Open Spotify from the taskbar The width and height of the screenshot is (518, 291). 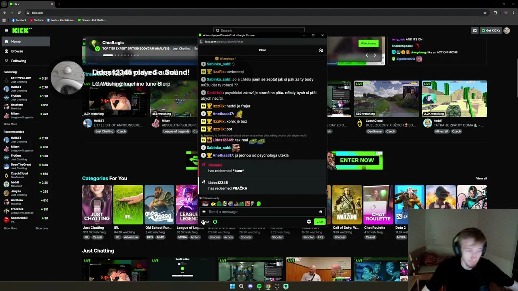coord(259,286)
